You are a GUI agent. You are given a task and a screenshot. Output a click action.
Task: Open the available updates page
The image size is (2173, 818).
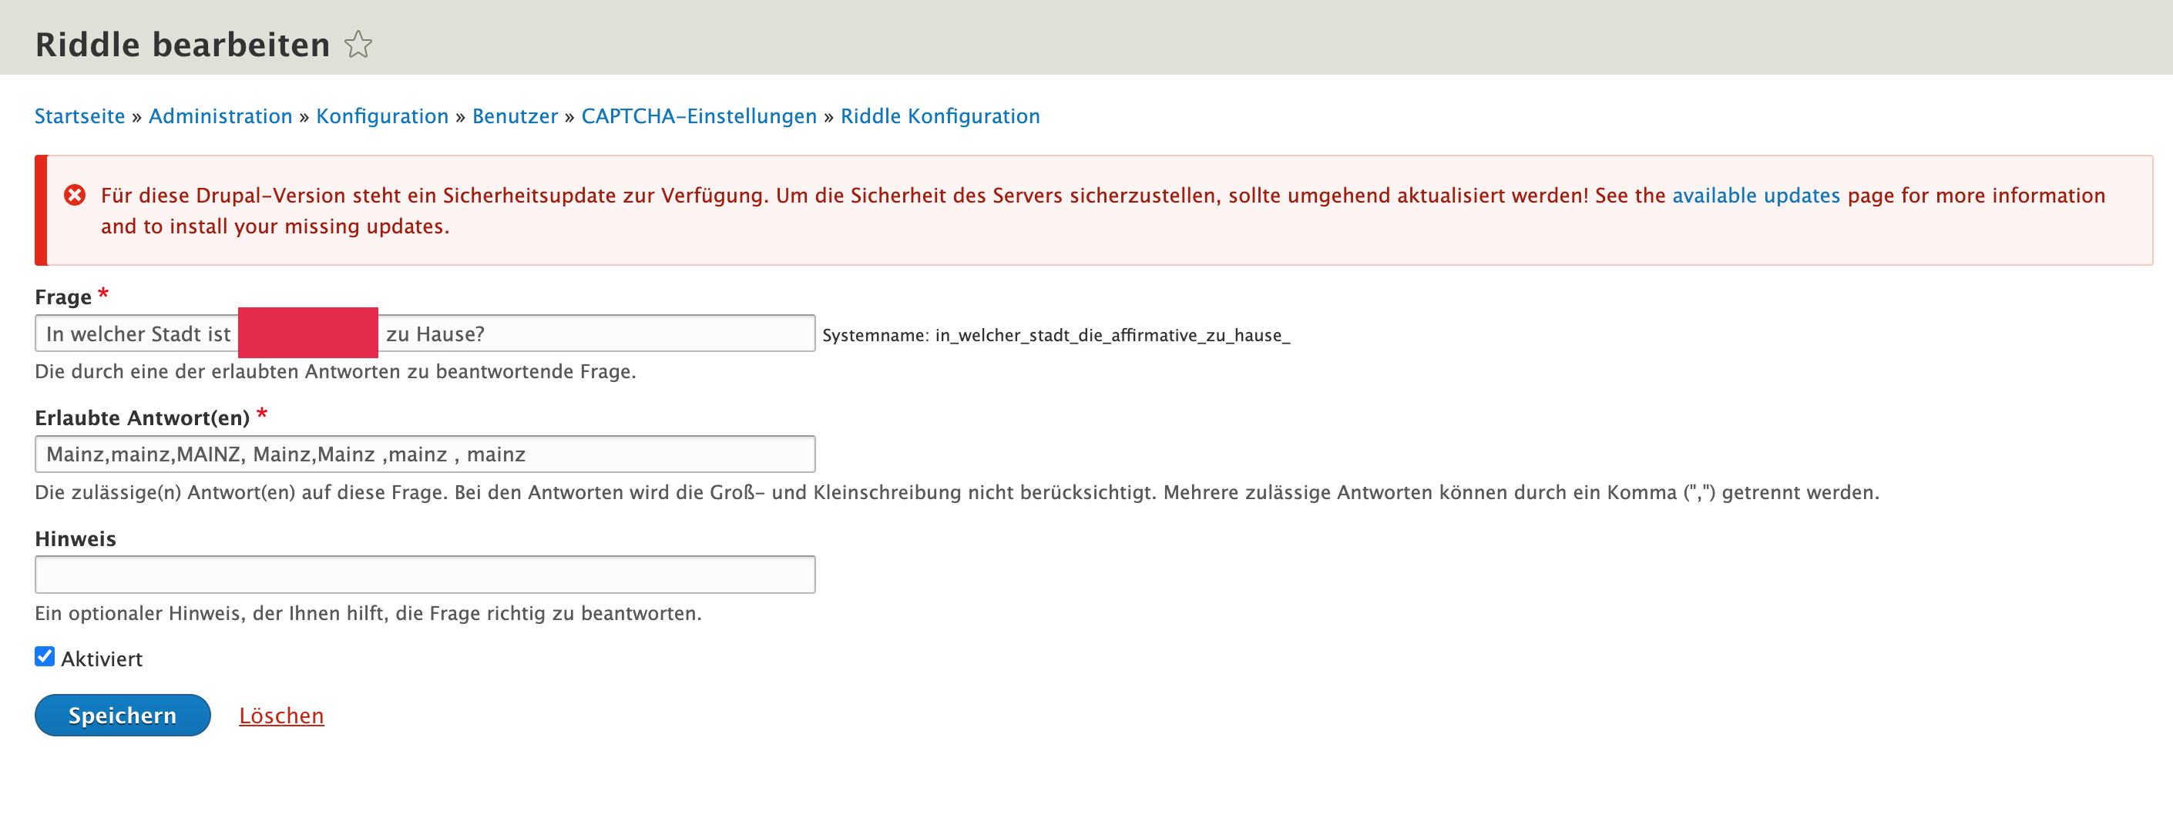click(x=1756, y=195)
